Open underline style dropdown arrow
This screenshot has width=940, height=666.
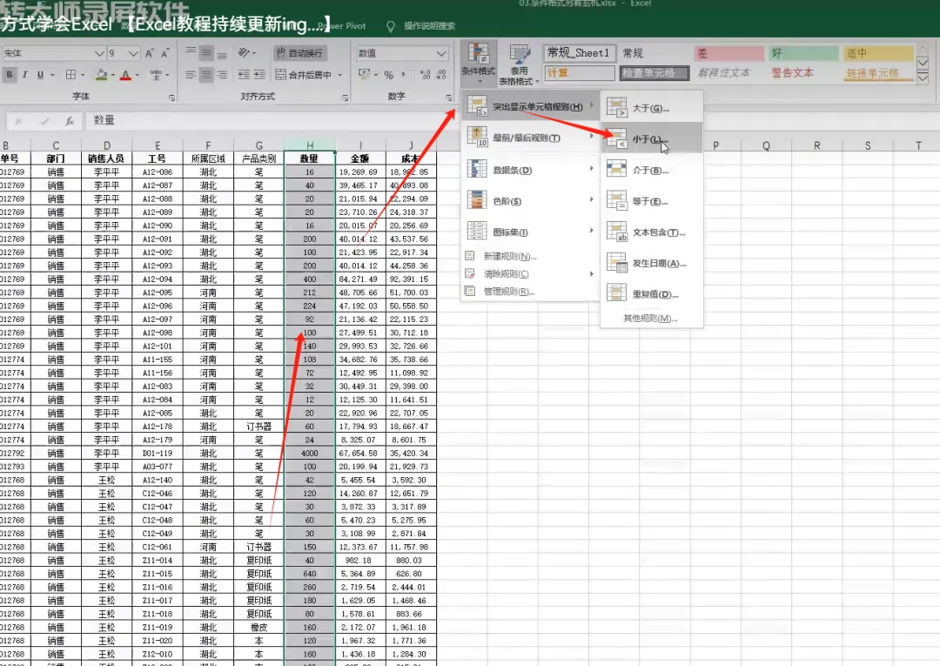click(52, 75)
